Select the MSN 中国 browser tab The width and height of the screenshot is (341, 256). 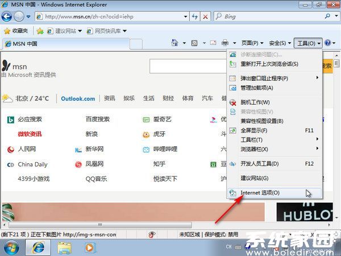point(66,44)
